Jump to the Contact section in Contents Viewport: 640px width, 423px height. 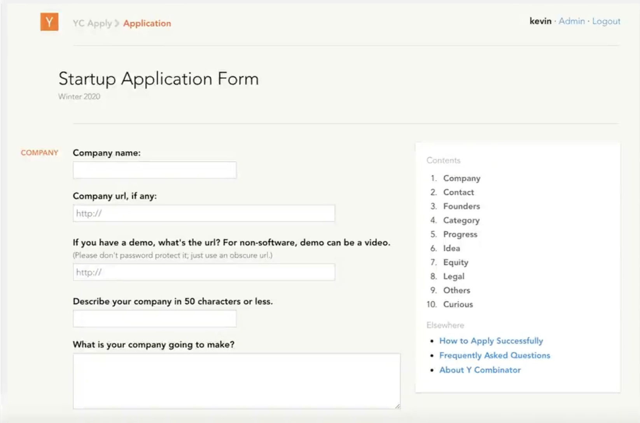click(x=458, y=192)
